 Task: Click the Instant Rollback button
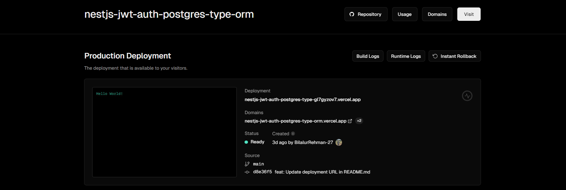coord(454,56)
